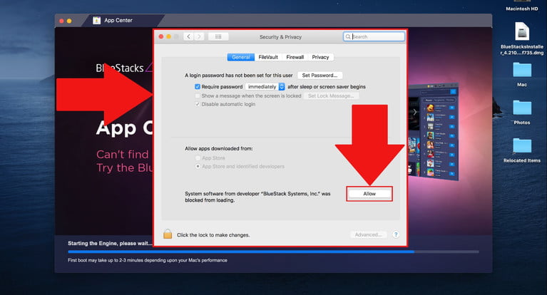The image size is (547, 295).
Task: Click the Set Lock Message button
Action: point(331,96)
